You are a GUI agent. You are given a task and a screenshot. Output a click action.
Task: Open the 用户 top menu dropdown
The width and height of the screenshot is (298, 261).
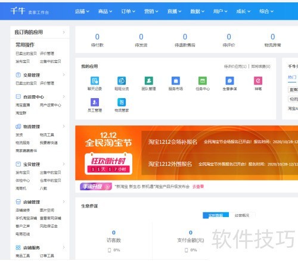coord(221,11)
